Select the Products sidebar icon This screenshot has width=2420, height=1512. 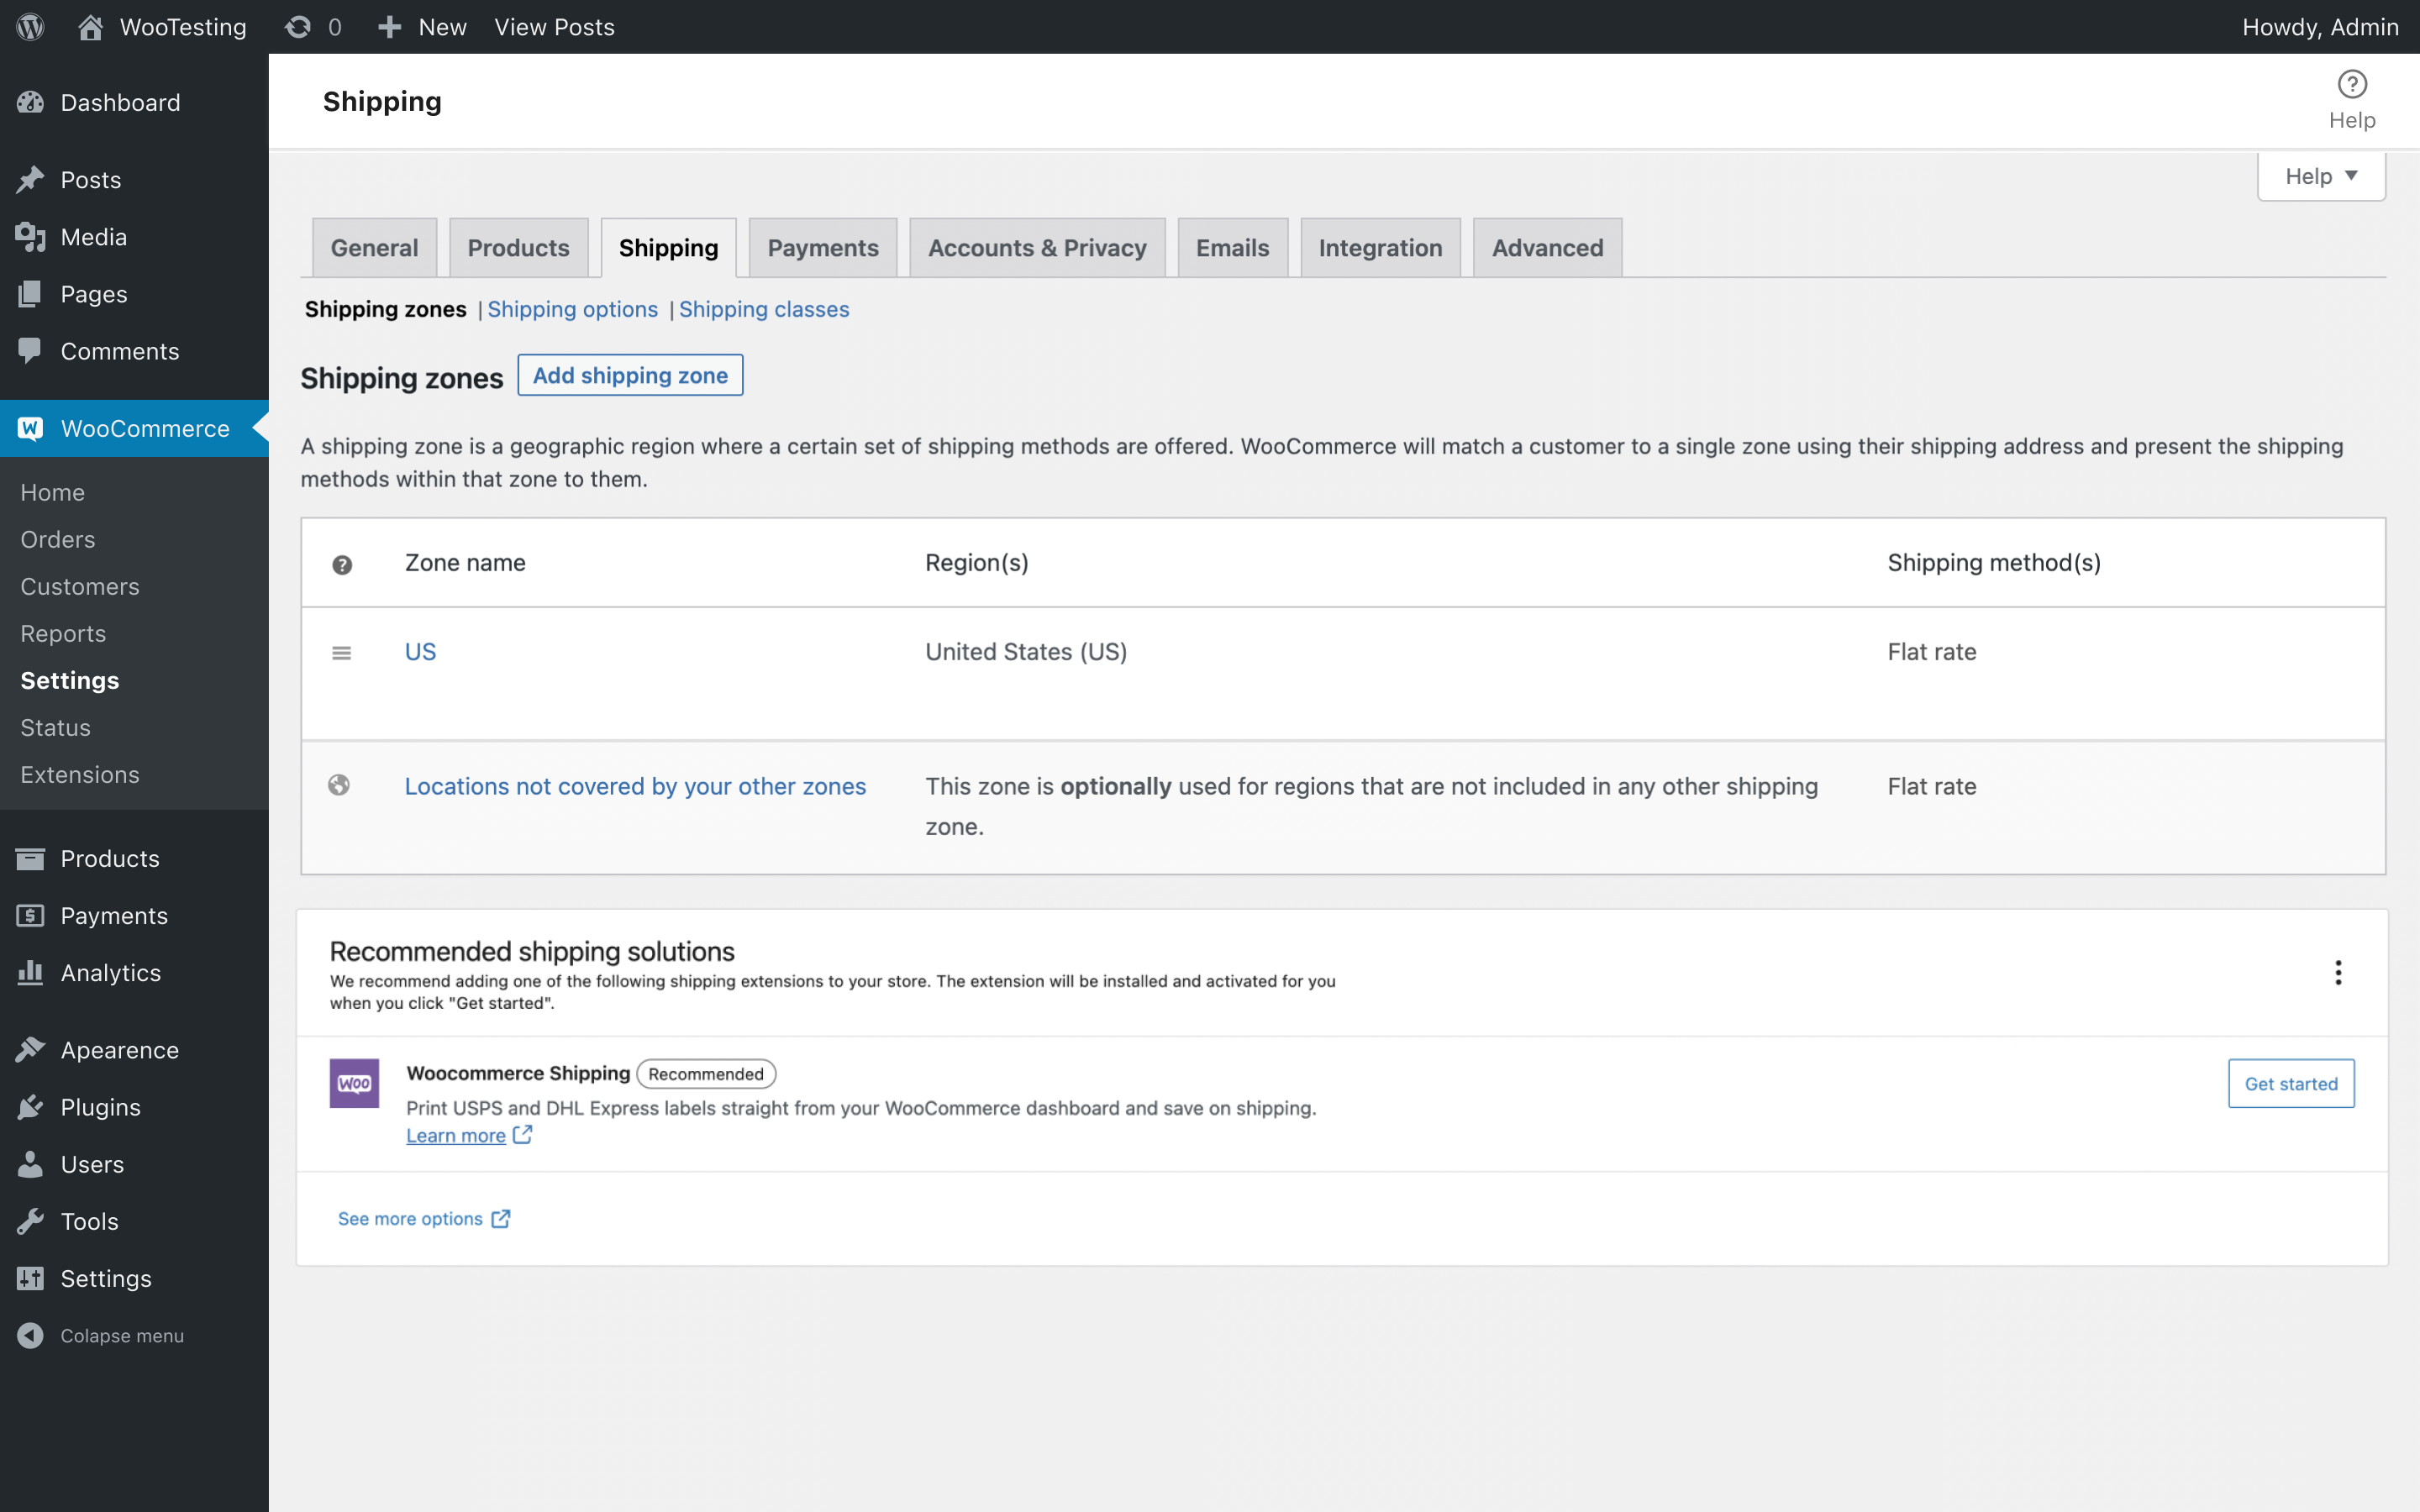31,858
